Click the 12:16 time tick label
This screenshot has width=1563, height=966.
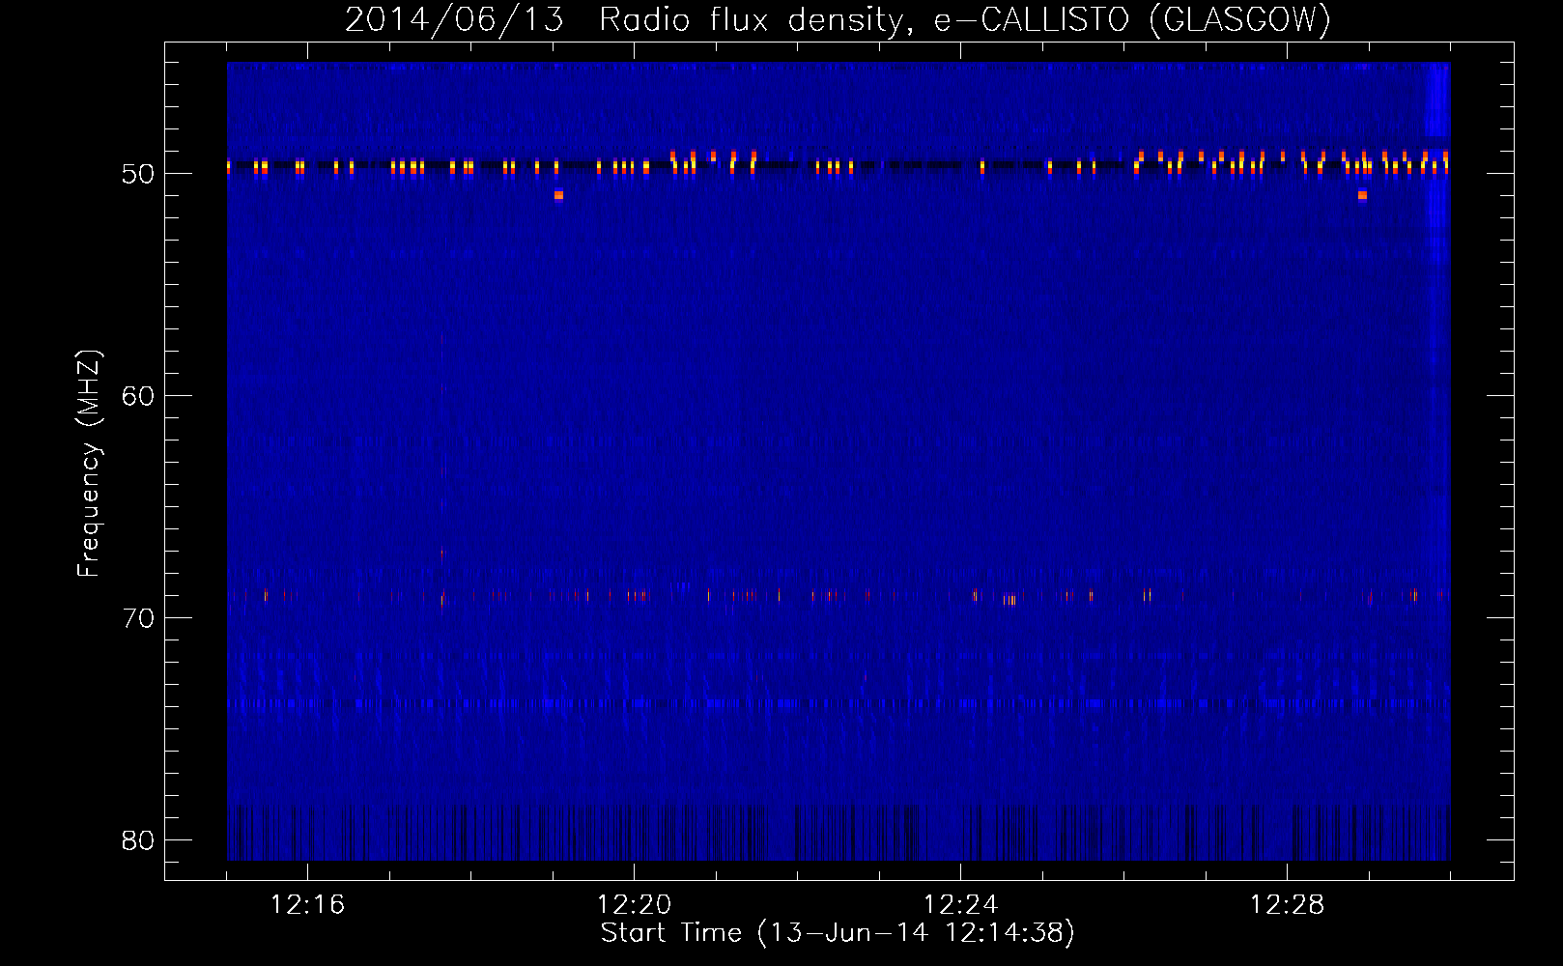pyautogui.click(x=307, y=905)
